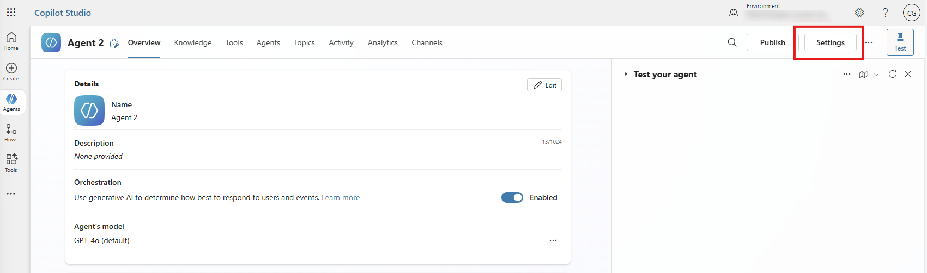Switch to the Knowledge tab
The width and height of the screenshot is (927, 273).
tap(193, 42)
